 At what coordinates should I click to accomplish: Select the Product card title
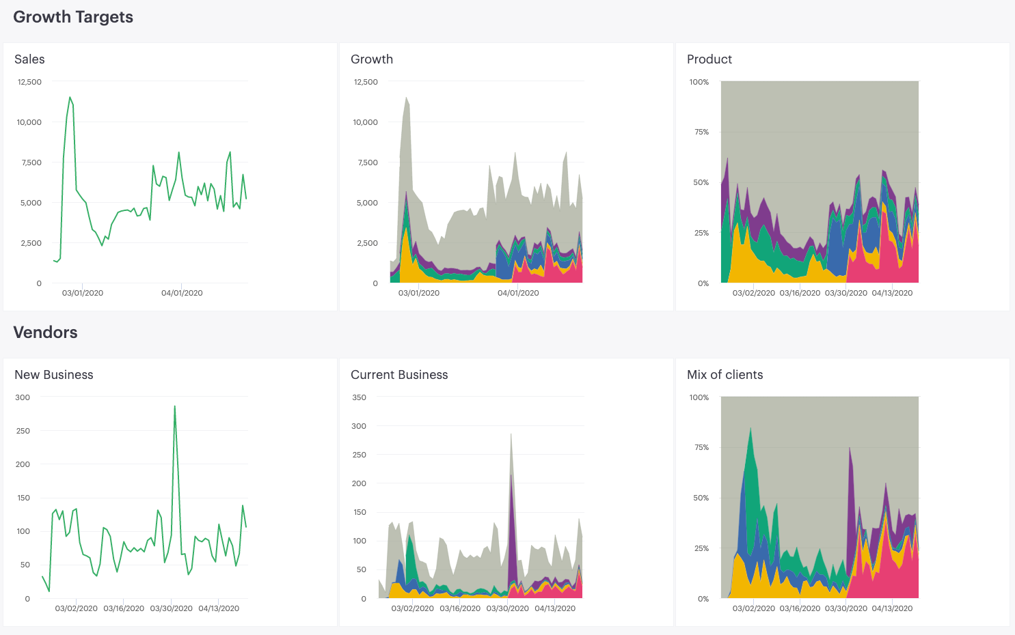[709, 59]
